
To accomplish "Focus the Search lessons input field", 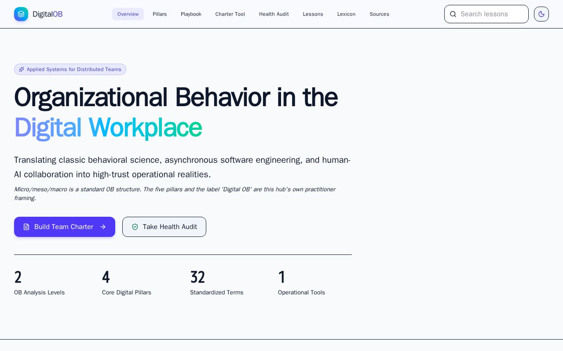I will click(x=486, y=14).
